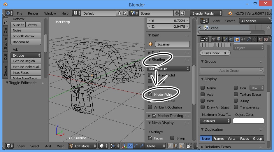Image resolution: width=274 pixels, height=152 pixels.
Task: Open the Multitexture shading dropdown
Action: (168, 69)
